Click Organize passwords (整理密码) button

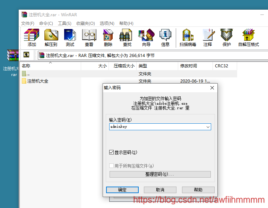(x=160, y=174)
